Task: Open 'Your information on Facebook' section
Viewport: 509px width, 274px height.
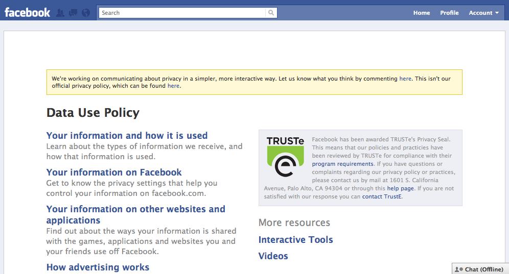Action: click(x=114, y=172)
